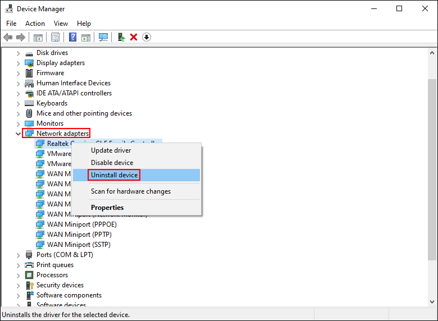Screen dimensions: 438x321
Task: Expand the Print queues node
Action: pos(19,265)
